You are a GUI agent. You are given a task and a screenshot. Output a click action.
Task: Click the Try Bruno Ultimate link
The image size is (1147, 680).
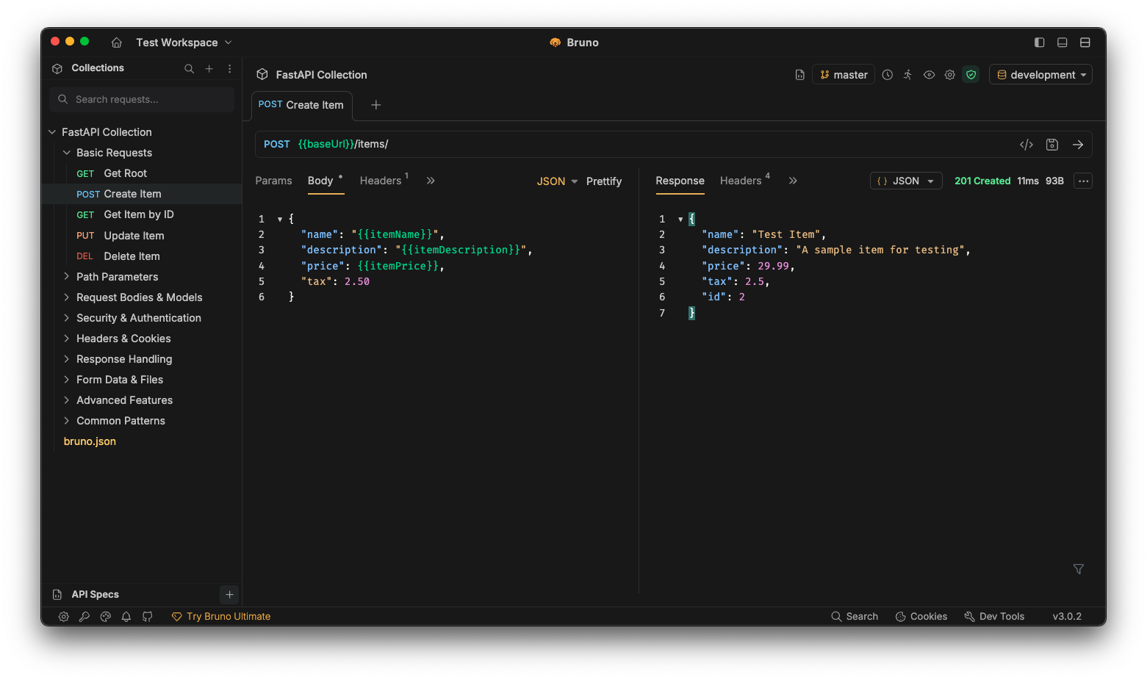228,617
